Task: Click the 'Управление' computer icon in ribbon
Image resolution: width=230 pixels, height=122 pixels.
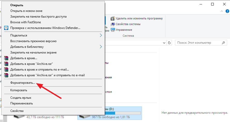Action: pos(113,30)
